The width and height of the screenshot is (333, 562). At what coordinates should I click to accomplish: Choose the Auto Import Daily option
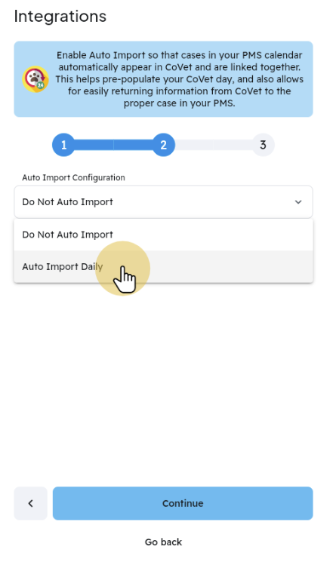163,266
